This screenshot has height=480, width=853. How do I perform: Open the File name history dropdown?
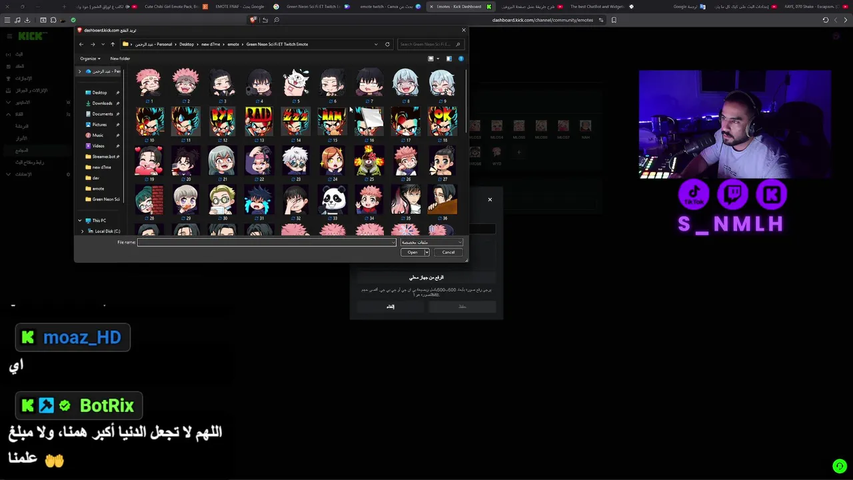pos(393,242)
